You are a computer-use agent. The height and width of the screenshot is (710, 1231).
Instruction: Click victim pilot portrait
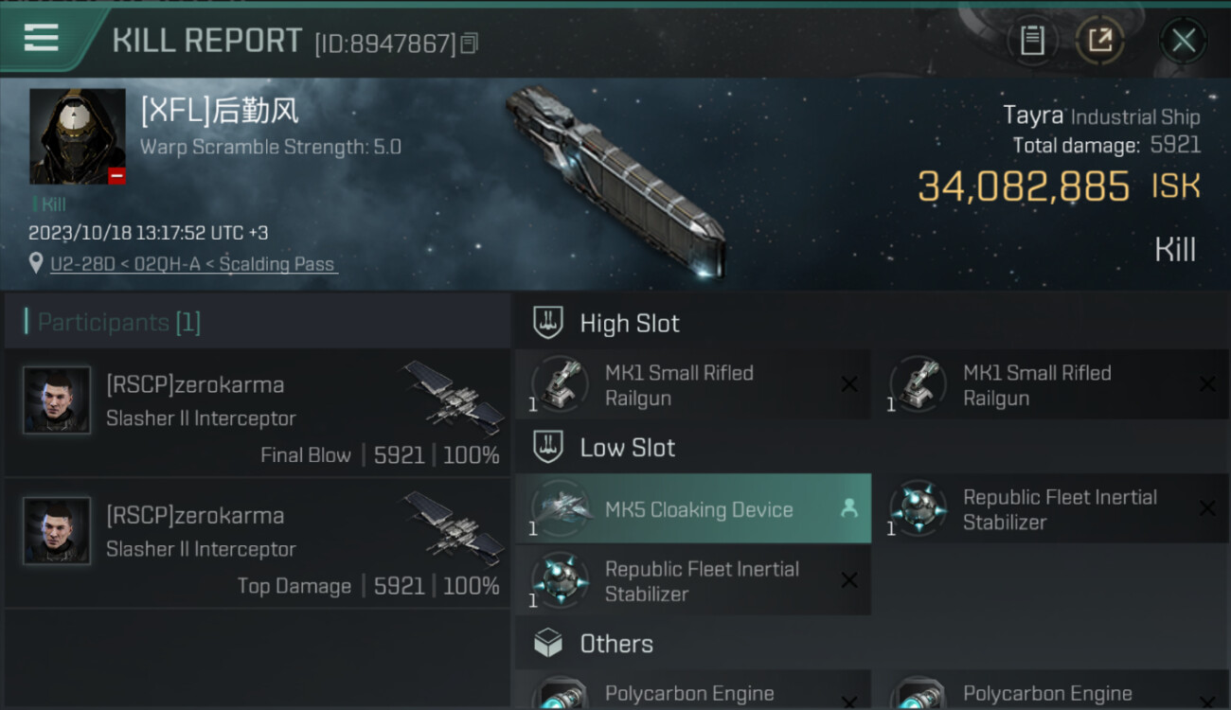tap(78, 136)
